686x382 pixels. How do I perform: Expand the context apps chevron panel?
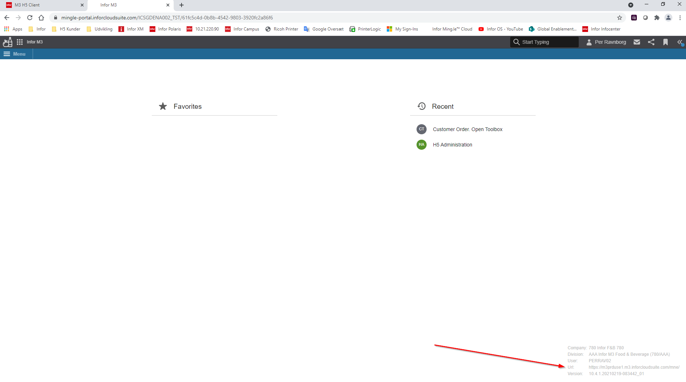click(x=680, y=42)
